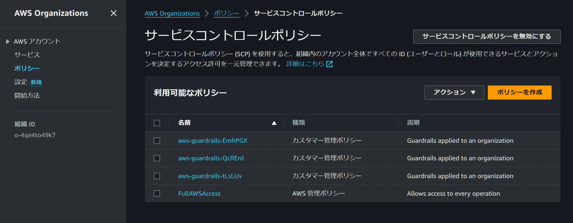
Task: Click サービスコントロールポリシーを無効にする button
Action: coord(487,37)
